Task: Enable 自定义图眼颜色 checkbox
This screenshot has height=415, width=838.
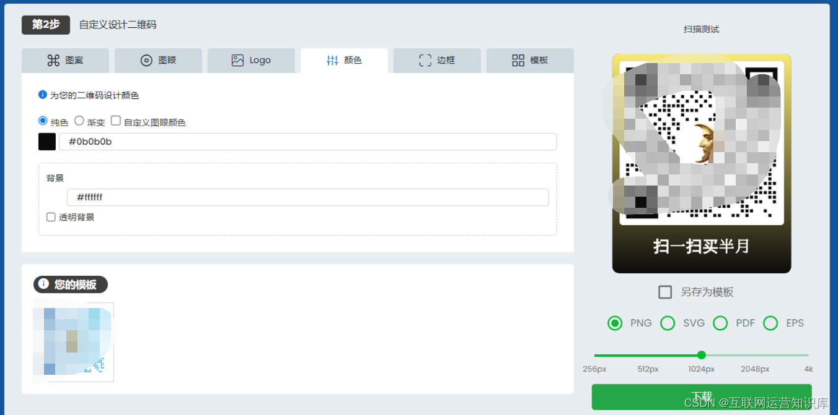Action: (x=116, y=121)
